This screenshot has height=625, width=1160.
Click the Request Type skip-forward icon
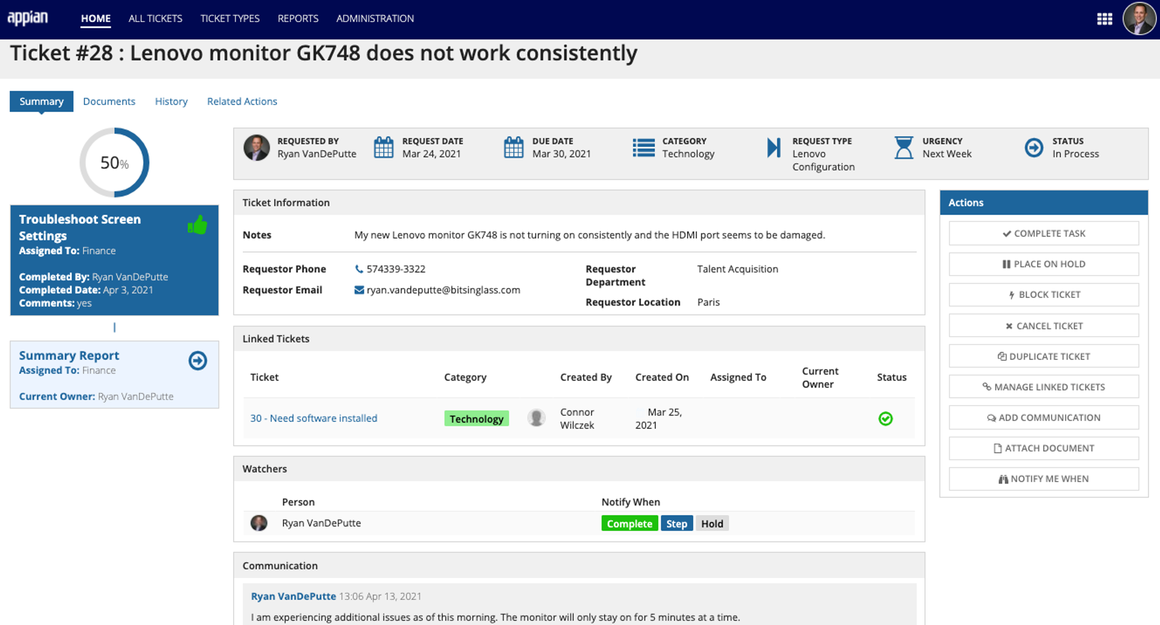(x=774, y=147)
